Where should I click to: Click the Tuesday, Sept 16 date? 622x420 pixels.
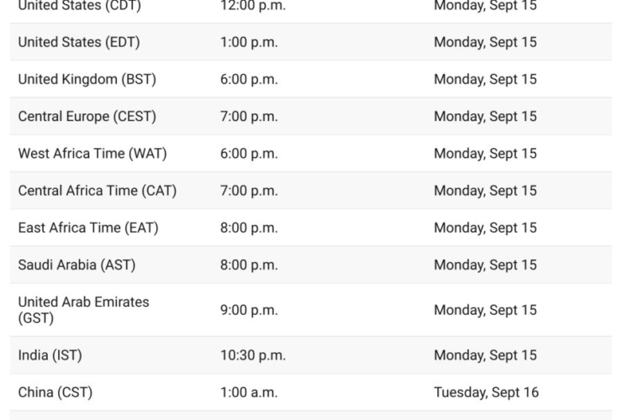(486, 392)
